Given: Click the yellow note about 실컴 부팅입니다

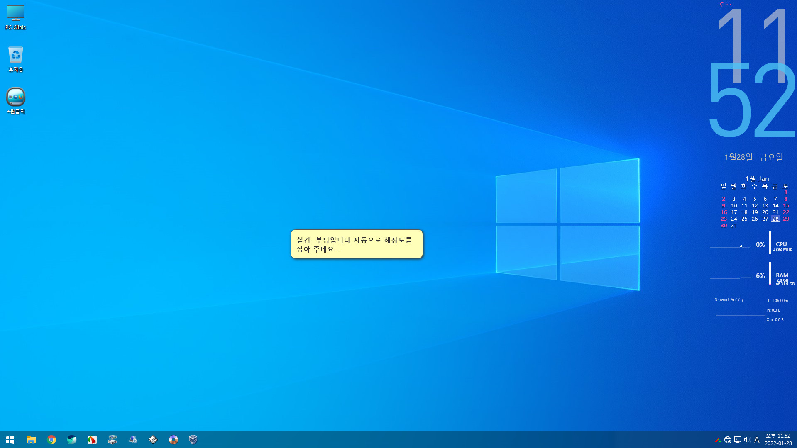Looking at the screenshot, I should (x=357, y=244).
